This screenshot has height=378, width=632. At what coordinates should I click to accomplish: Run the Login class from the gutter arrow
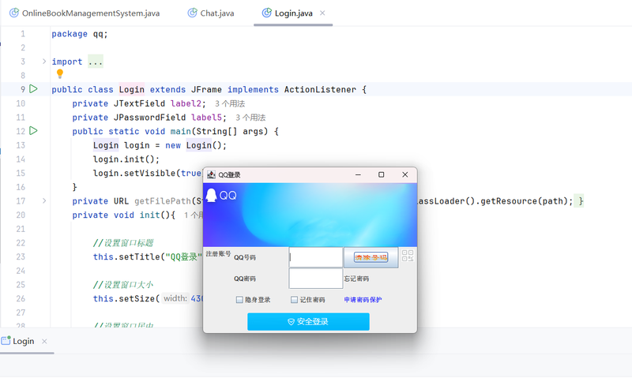(x=33, y=89)
